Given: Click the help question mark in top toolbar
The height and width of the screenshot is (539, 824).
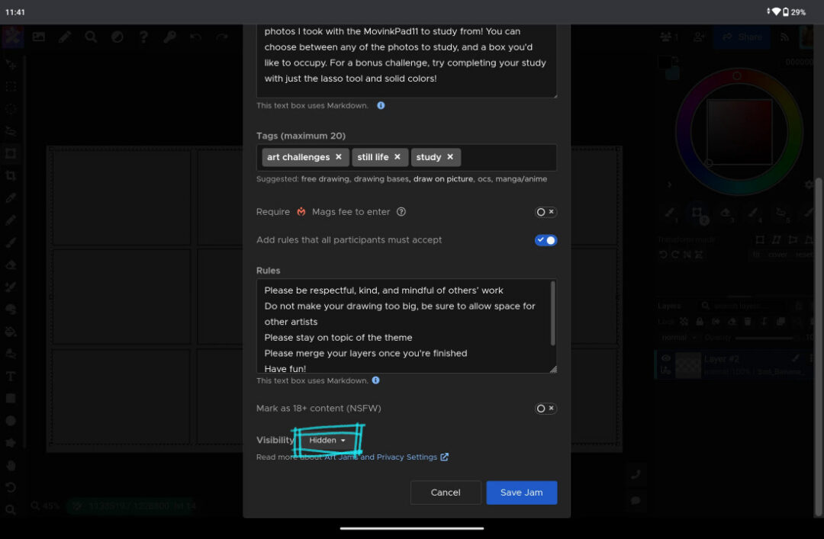Looking at the screenshot, I should (x=143, y=37).
